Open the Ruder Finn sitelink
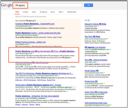Image resolution: width=128 pixels, height=108 pixels. coord(51,80)
